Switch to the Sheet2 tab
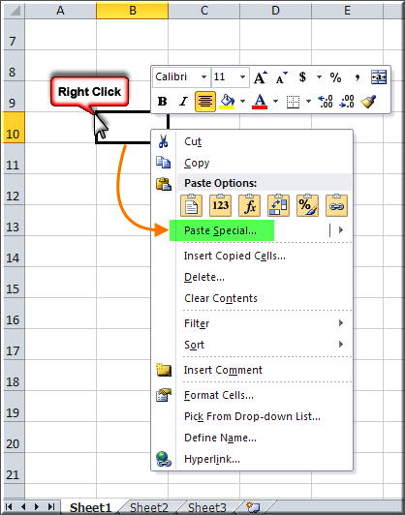This screenshot has width=405, height=515. coord(149,507)
